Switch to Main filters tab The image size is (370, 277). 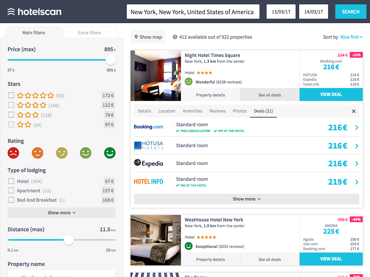pos(34,32)
